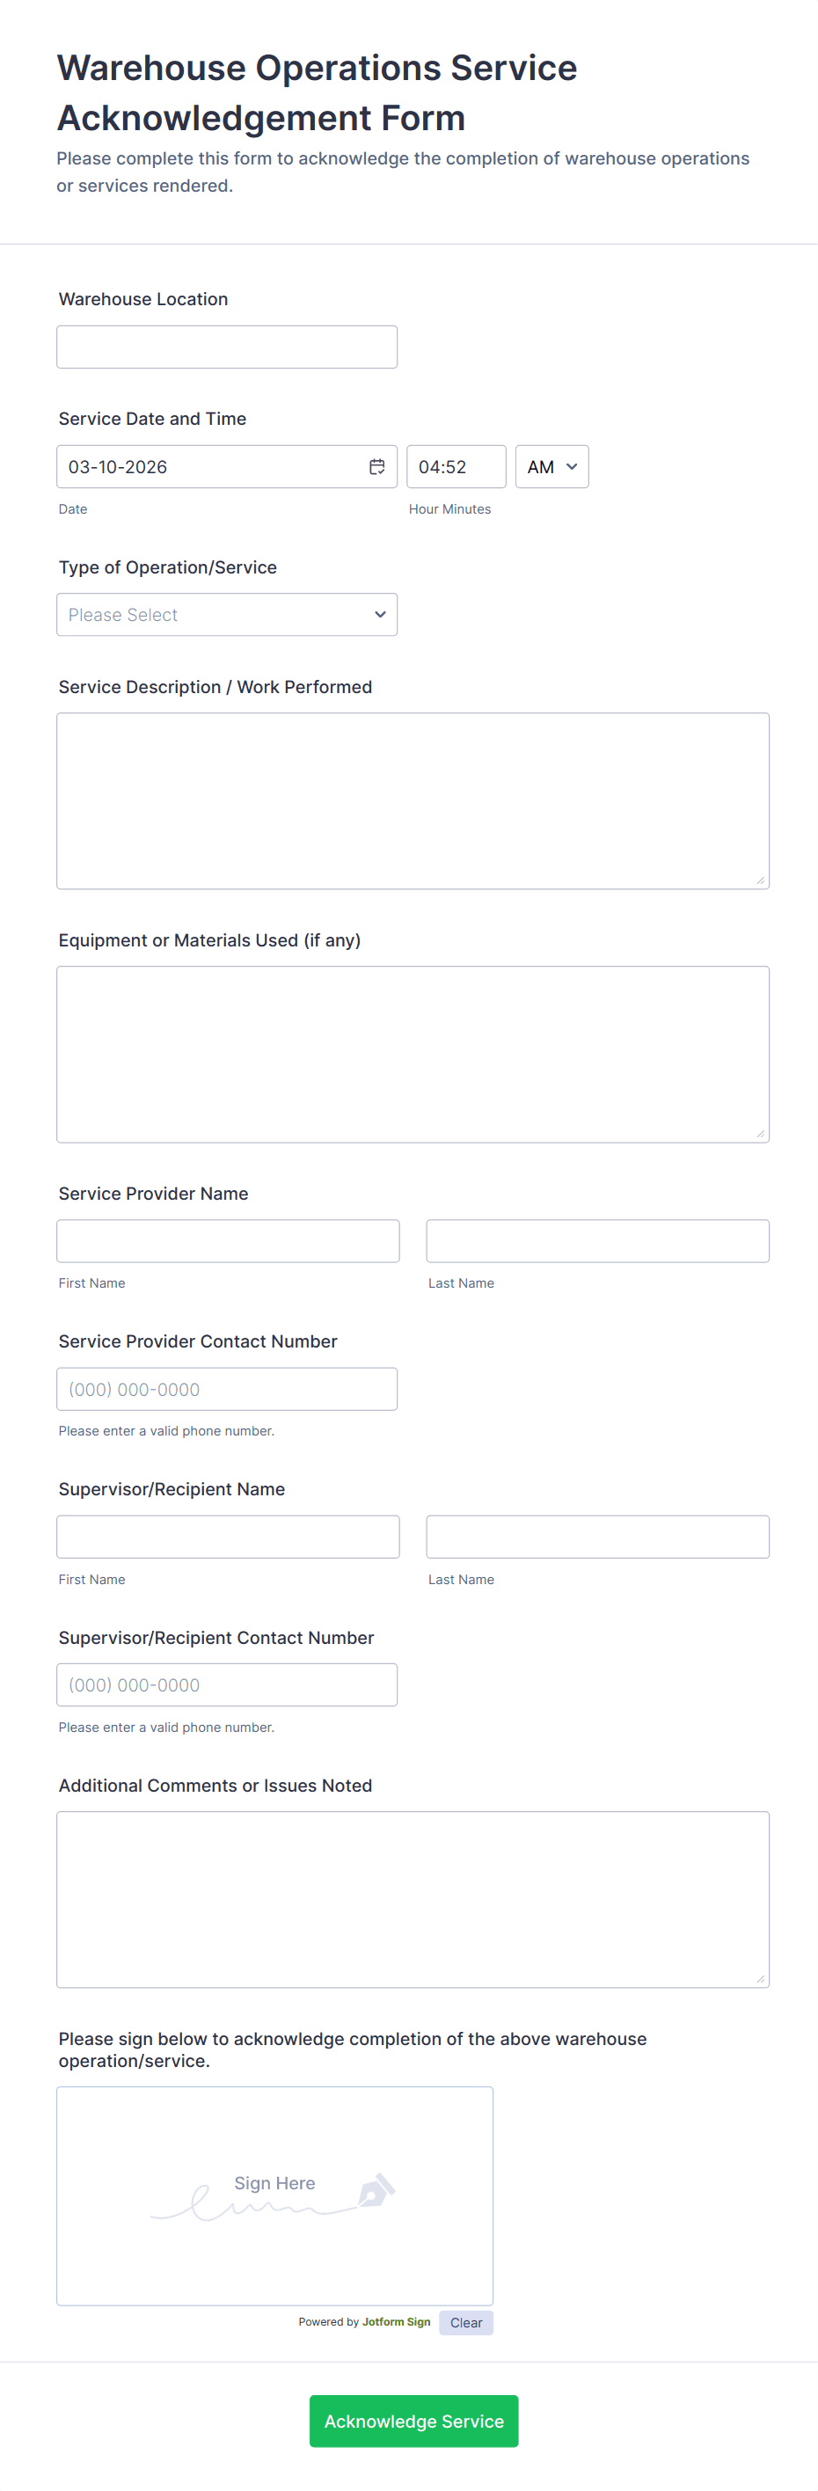This screenshot has height=2491, width=818.
Task: Click Supervisor/Recipient Last Name field
Action: pos(597,1537)
